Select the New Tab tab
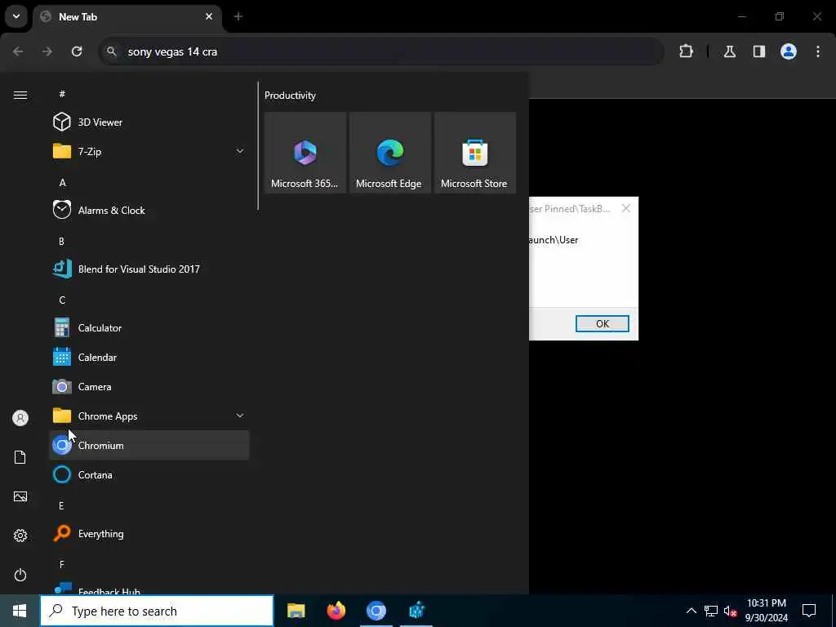 (127, 17)
